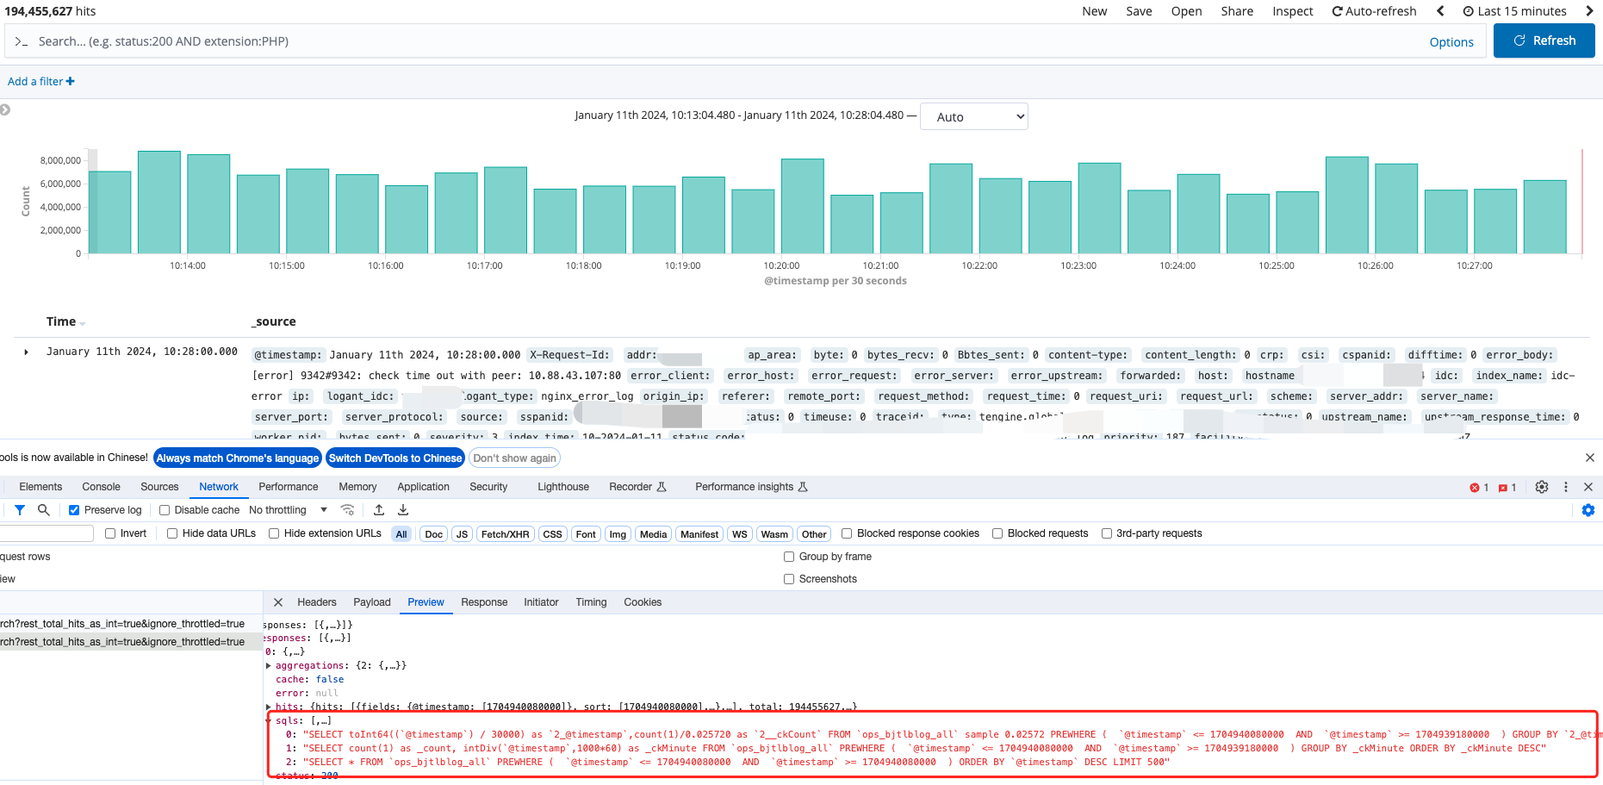
Task: Open network conditions wifi icon
Action: (347, 510)
